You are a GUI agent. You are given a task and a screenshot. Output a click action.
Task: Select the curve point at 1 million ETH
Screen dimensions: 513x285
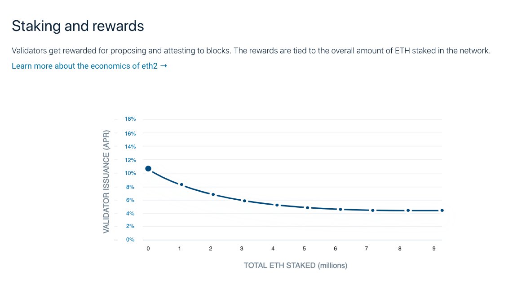[181, 184]
